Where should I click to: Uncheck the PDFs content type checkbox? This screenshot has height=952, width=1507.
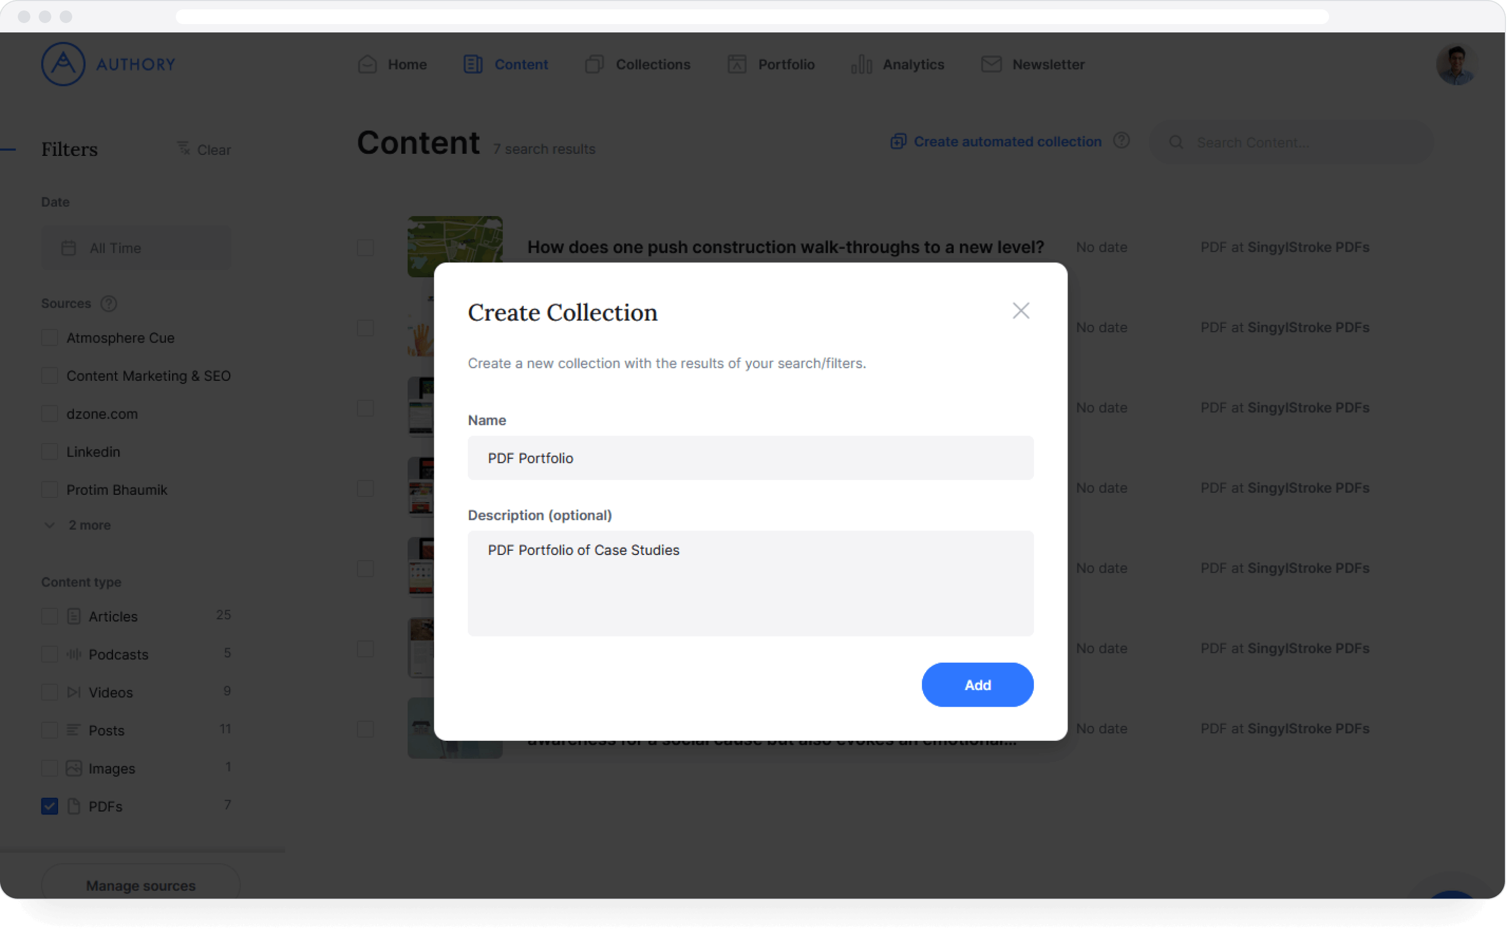click(x=49, y=806)
